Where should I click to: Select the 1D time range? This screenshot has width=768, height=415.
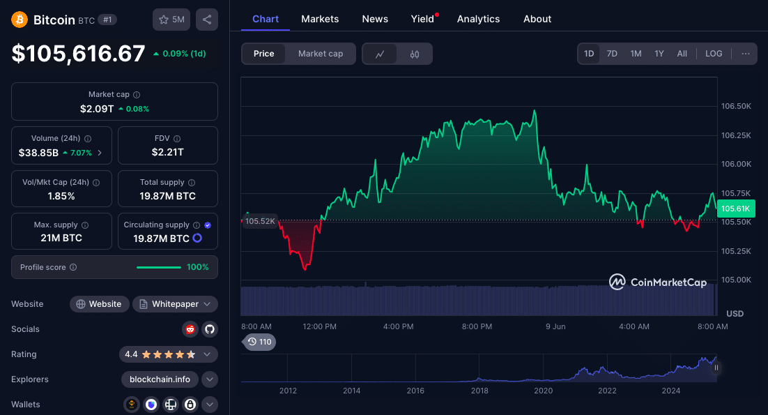(x=589, y=54)
